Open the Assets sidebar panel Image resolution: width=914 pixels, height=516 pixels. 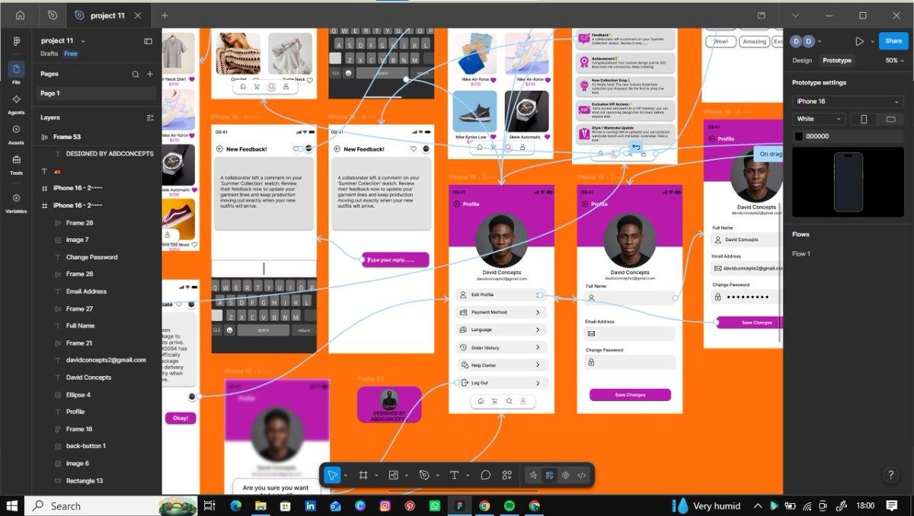[16, 134]
